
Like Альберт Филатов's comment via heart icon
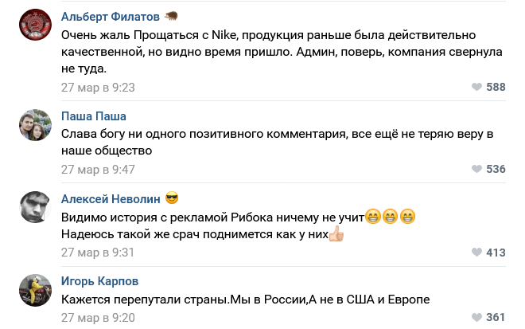476,87
